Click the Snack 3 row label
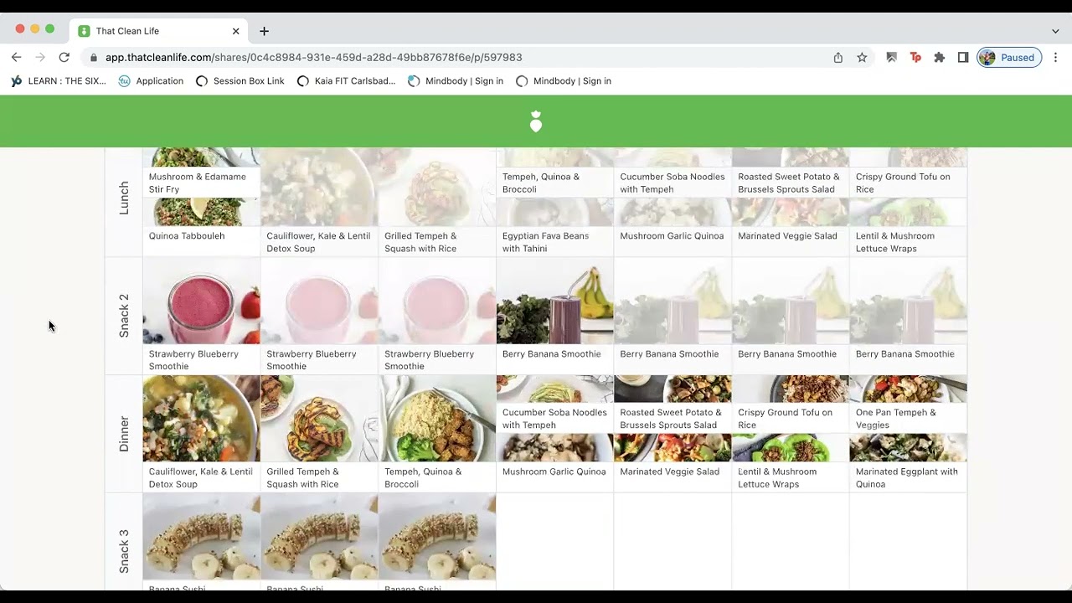 tap(124, 551)
